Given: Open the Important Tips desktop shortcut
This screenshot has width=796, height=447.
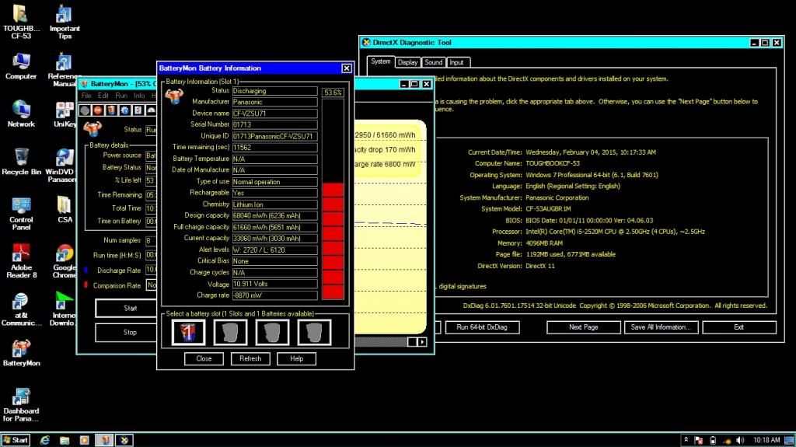Looking at the screenshot, I should [x=65, y=22].
